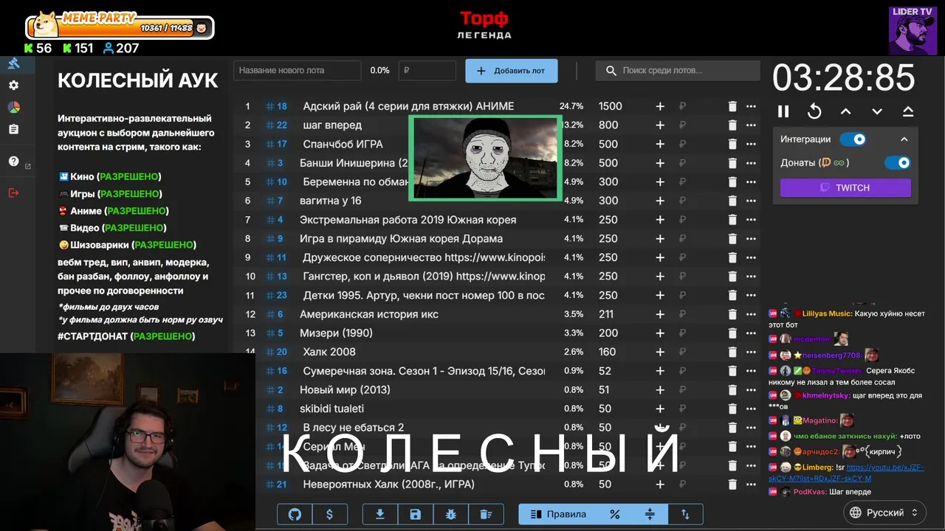Delete the lot Экстремальная работа 2019
The image size is (945, 531).
(x=732, y=220)
